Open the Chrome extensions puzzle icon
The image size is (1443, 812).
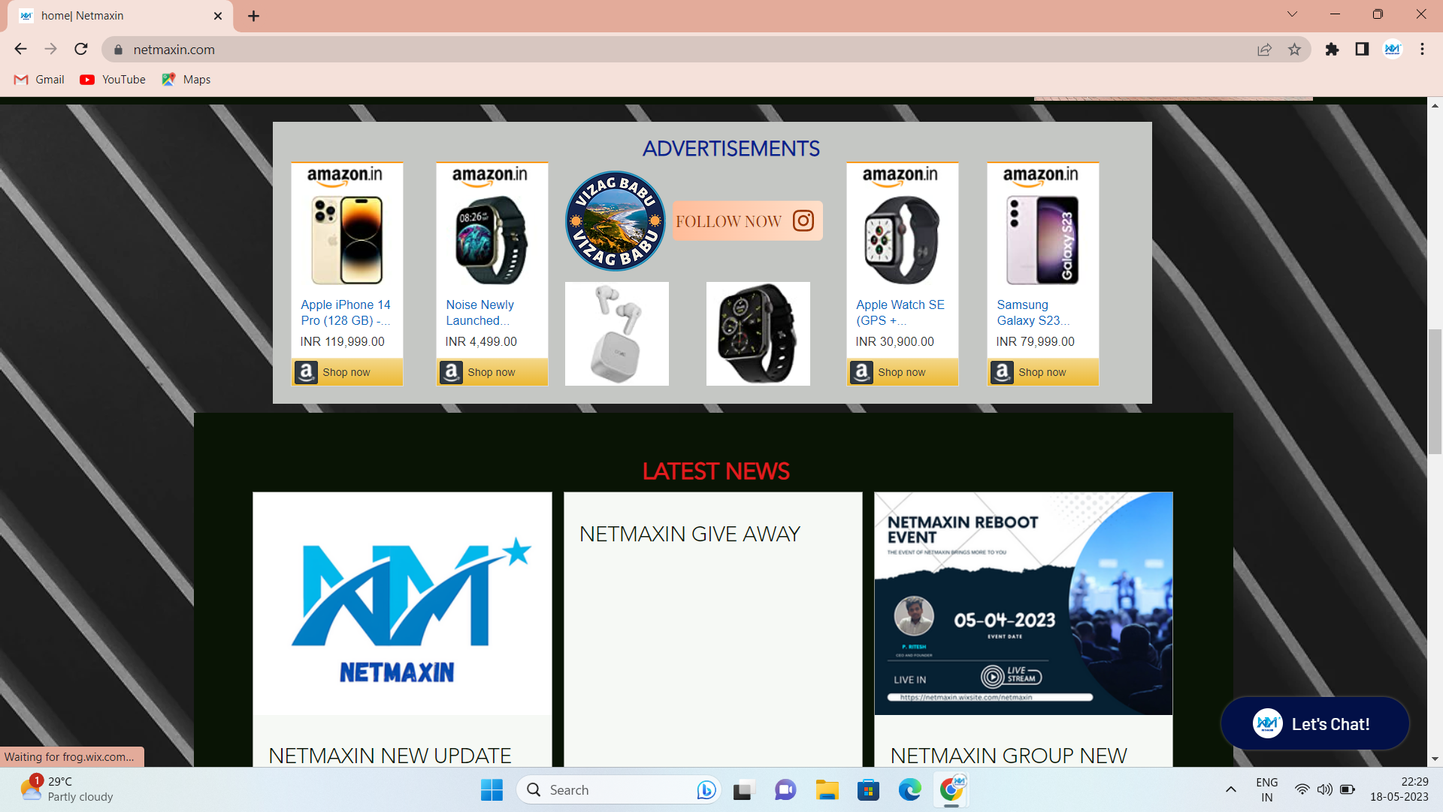1332,49
